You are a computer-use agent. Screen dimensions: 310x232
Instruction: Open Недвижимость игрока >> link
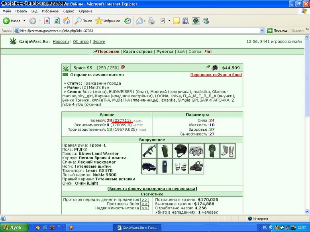(x=145, y=208)
